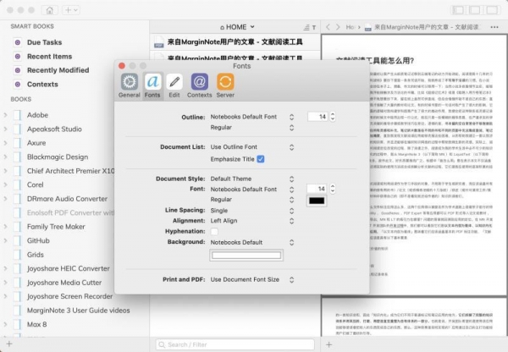Viewport: 508px width, 352px height.
Task: Click the Search / Filter field
Action: [235, 344]
